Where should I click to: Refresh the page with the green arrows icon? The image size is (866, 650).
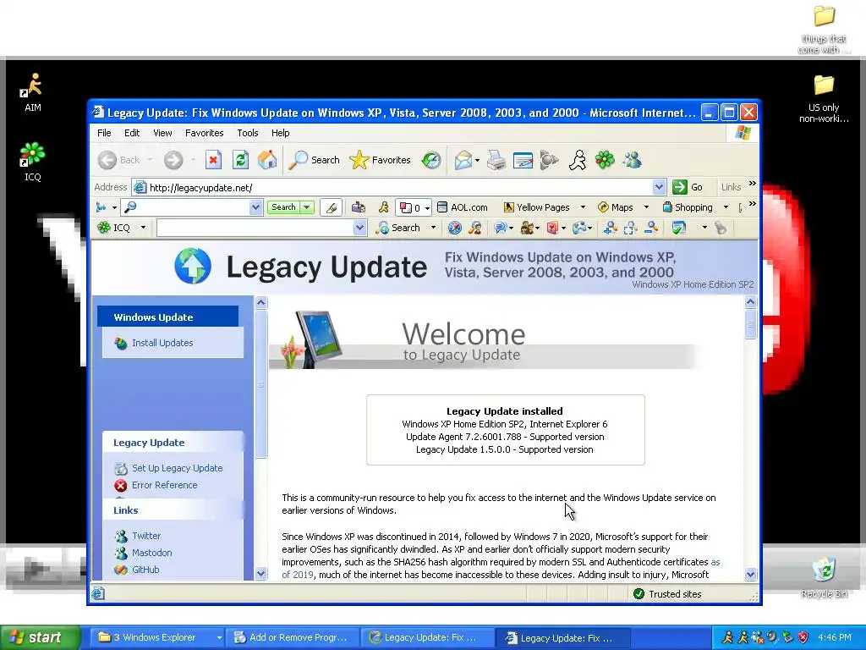(240, 160)
